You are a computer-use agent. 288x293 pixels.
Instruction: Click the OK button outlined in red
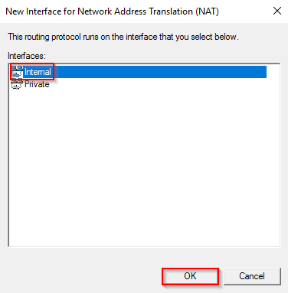[x=190, y=276]
